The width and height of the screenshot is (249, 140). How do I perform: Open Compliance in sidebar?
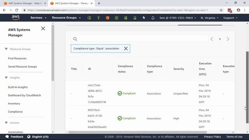pos(15,112)
